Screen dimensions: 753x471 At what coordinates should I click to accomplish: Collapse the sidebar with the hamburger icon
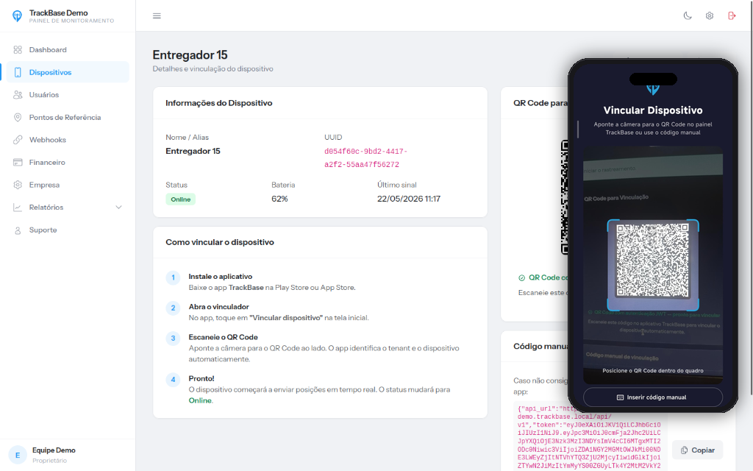tap(157, 16)
